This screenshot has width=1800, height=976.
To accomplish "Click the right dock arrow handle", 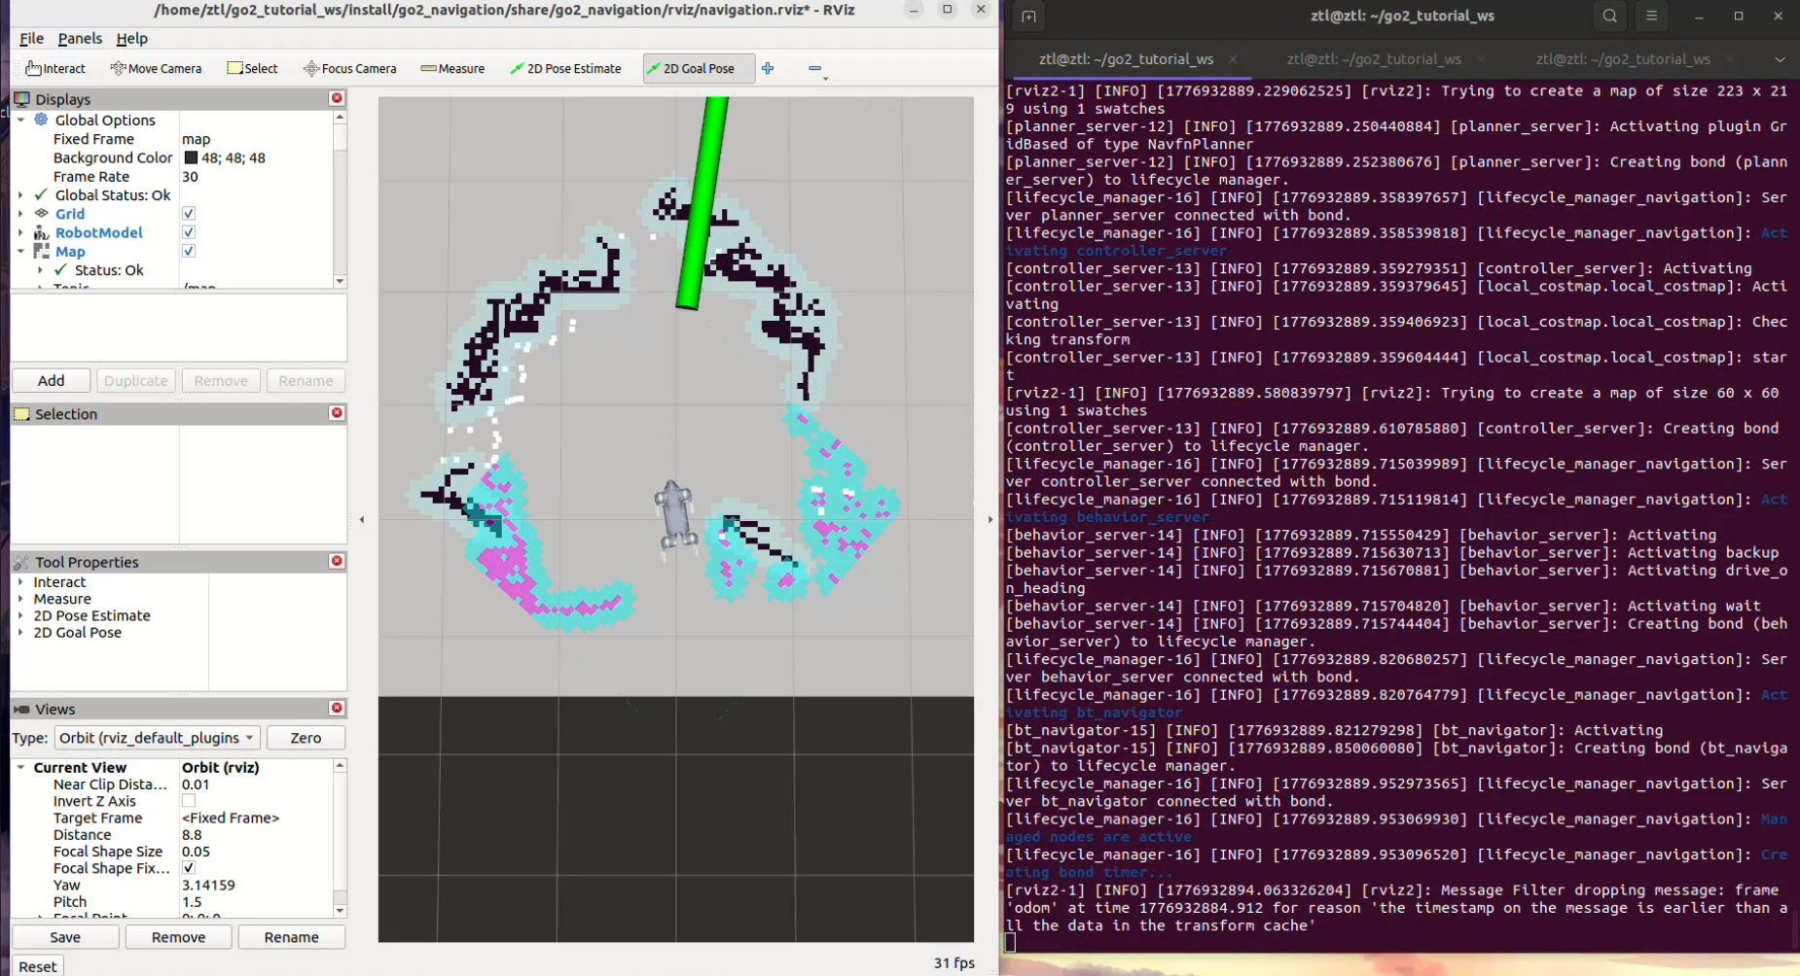I will coord(990,519).
